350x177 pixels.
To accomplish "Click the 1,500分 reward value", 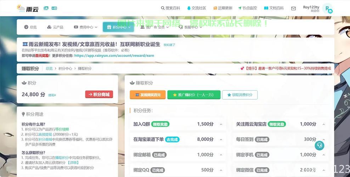I will [x=205, y=124].
